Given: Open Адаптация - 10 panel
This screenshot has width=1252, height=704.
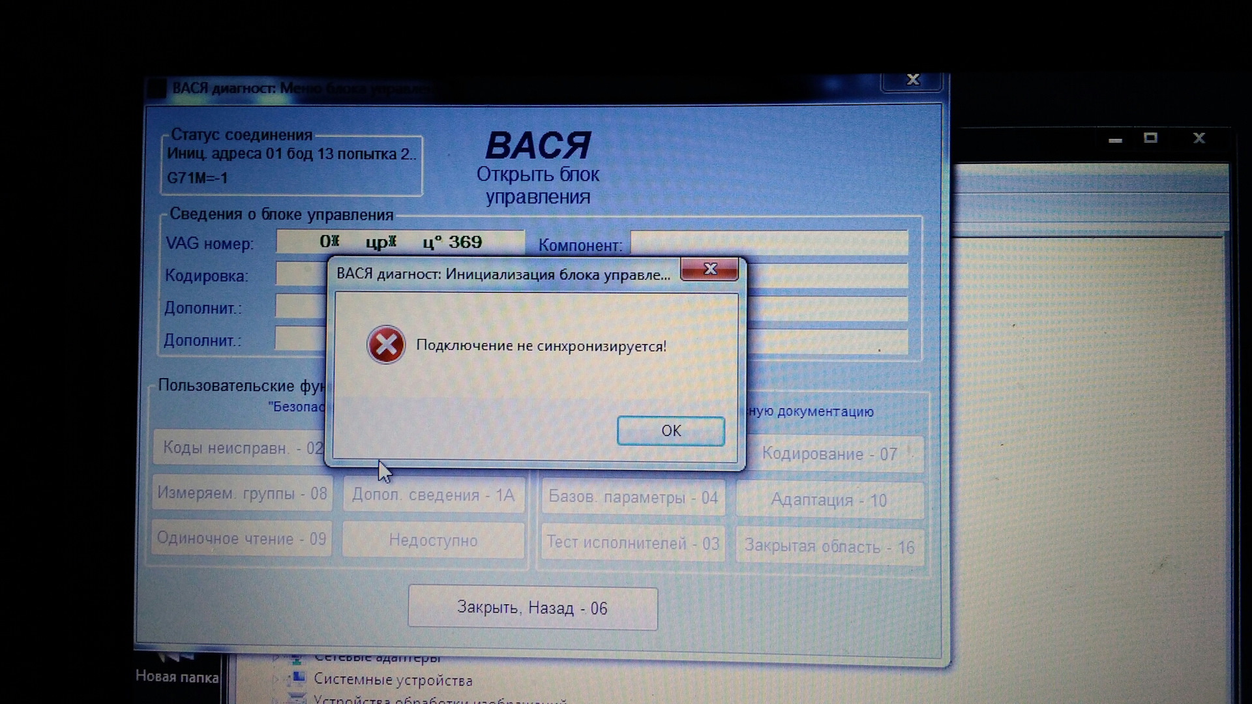Looking at the screenshot, I should (x=829, y=499).
